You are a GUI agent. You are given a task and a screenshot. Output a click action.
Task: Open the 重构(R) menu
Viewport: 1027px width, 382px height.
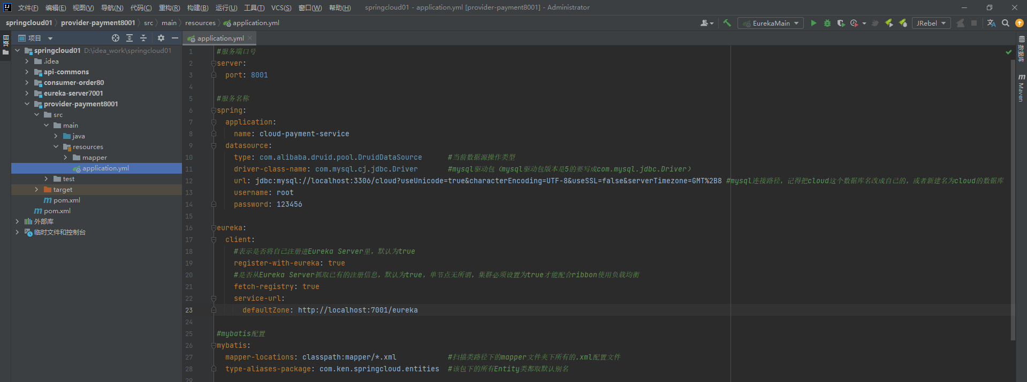coord(169,7)
